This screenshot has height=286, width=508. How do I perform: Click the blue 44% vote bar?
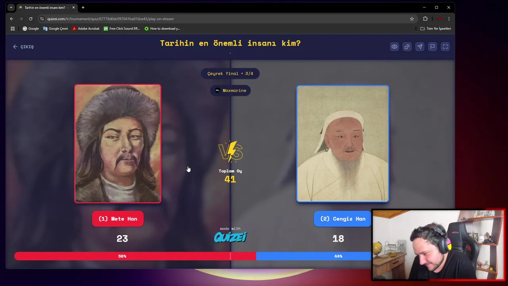click(x=314, y=256)
